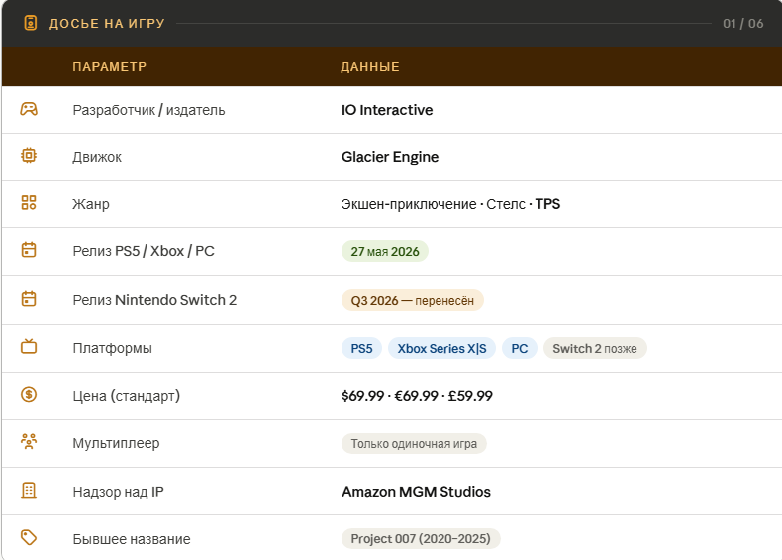Click the grid icon in Жанр row

click(29, 203)
